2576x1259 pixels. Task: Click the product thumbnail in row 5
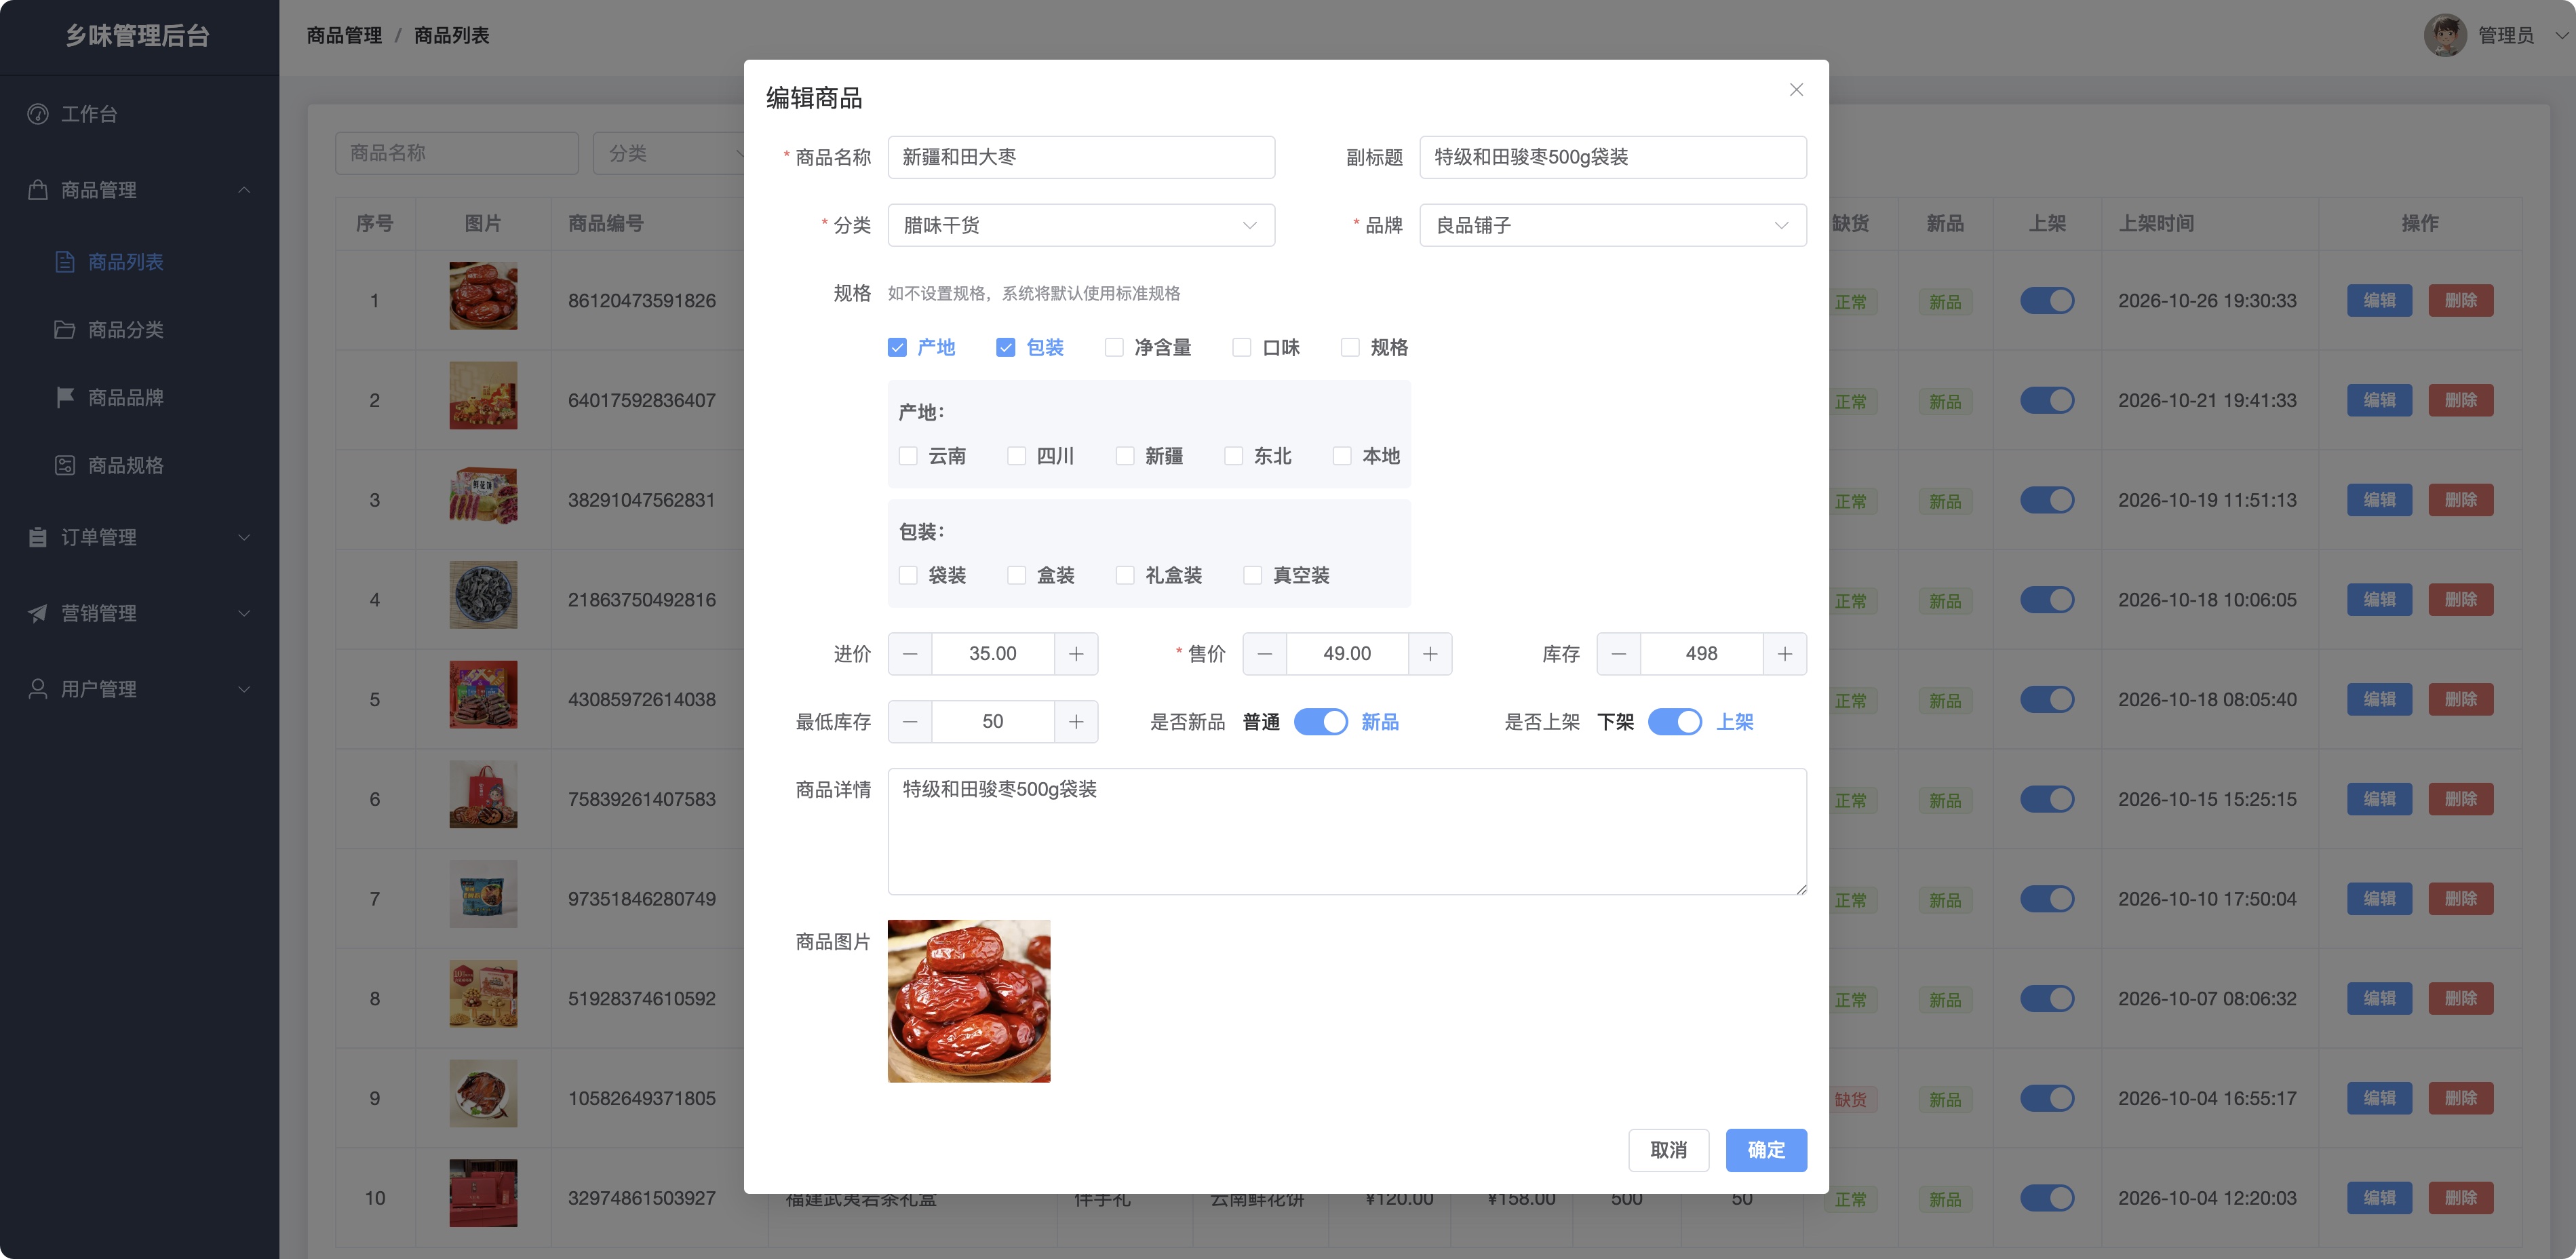[x=483, y=695]
